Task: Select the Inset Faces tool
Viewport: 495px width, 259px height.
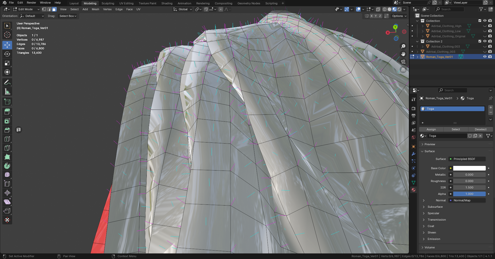Action: (x=7, y=121)
